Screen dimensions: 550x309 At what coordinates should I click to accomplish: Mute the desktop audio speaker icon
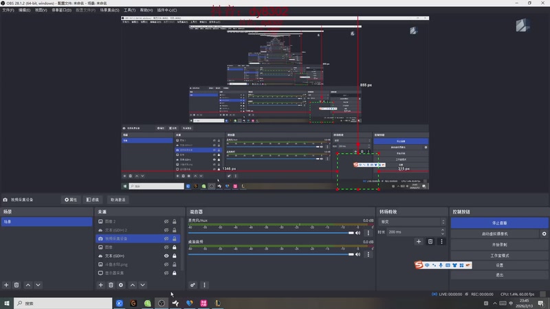[x=357, y=254]
